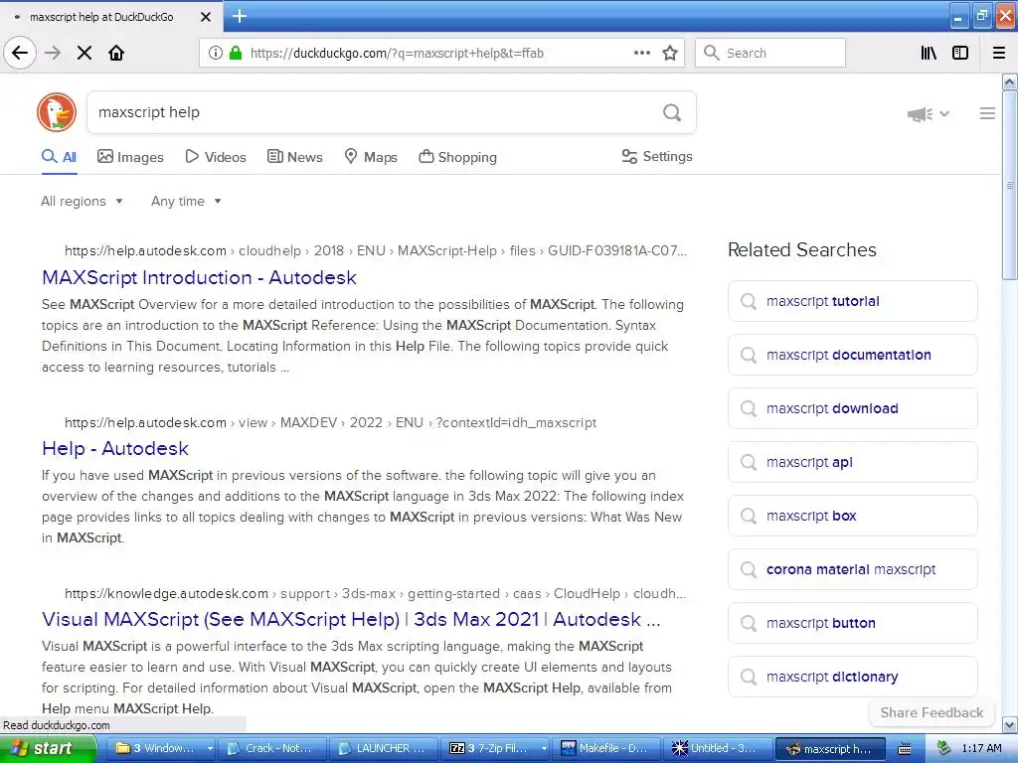
Task: Submit search with the magnifier icon
Action: (672, 113)
